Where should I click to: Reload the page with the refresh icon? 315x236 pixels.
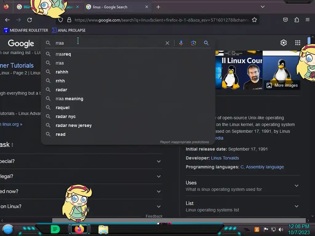(x=30, y=20)
